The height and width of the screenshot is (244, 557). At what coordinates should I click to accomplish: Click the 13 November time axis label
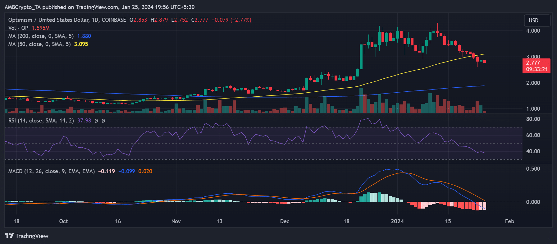coord(220,221)
